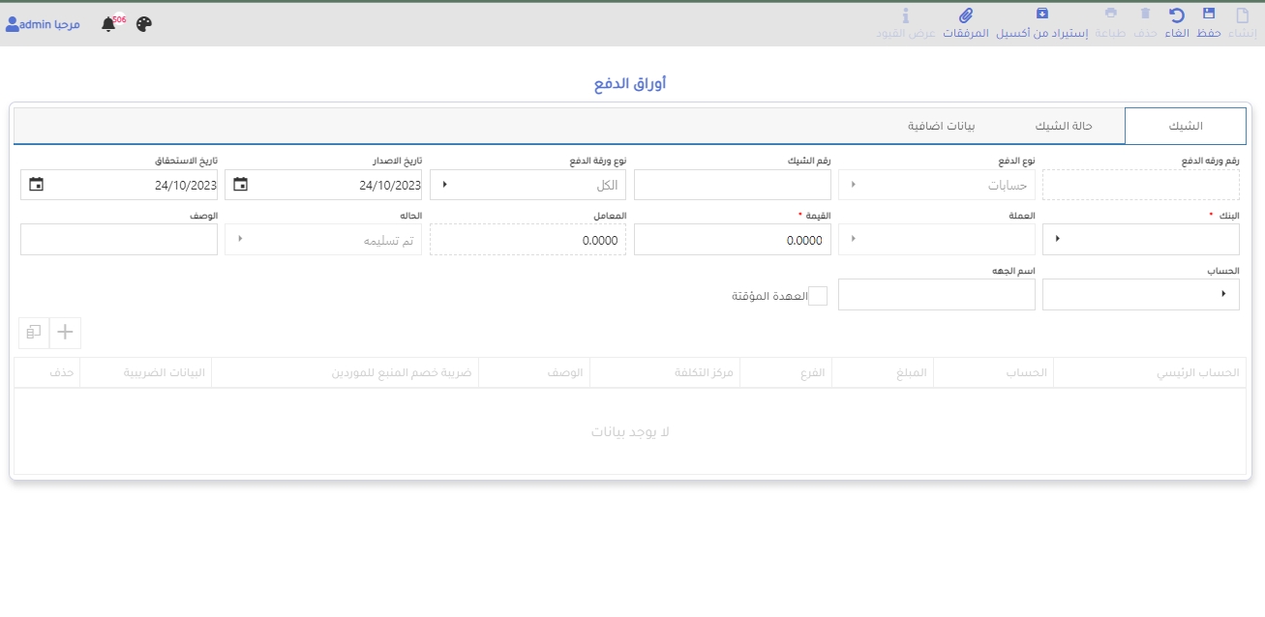Click the Save (حفظ) toolbar icon

click(x=1209, y=15)
